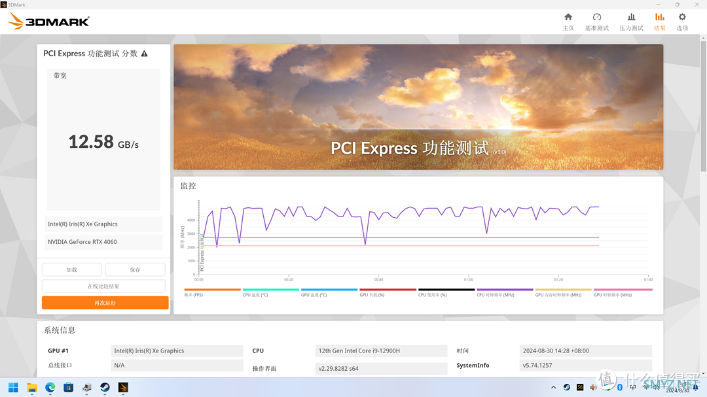This screenshot has height=397, width=707.
Task: Click the 带宽 bandwidth label
Action: pyautogui.click(x=60, y=76)
